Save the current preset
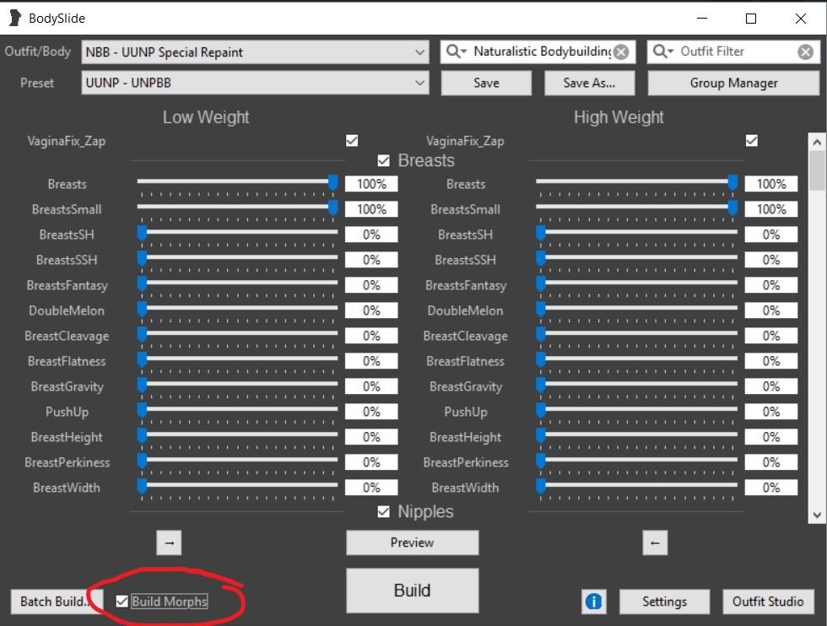This screenshot has width=827, height=626. (486, 83)
